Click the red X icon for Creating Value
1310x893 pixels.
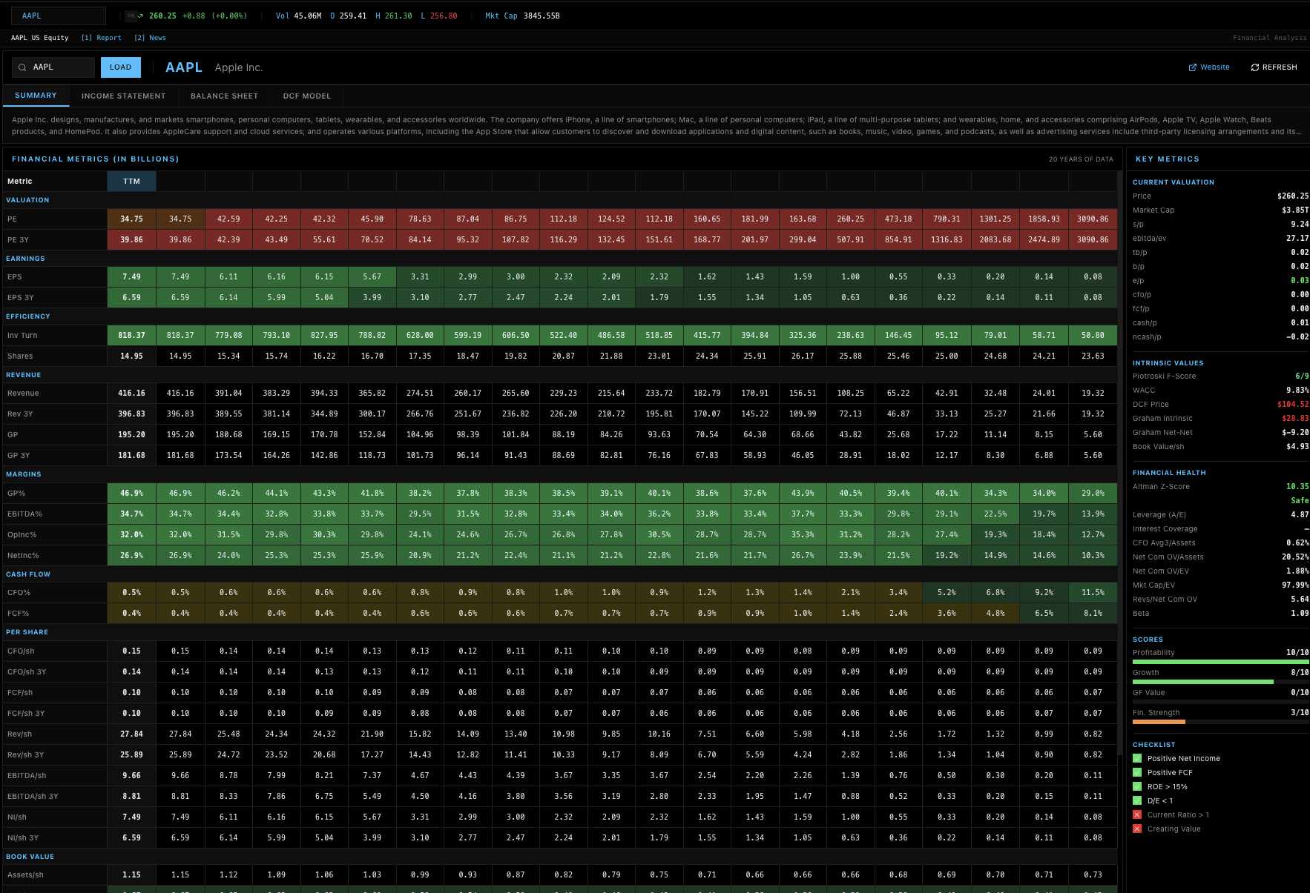1137,829
